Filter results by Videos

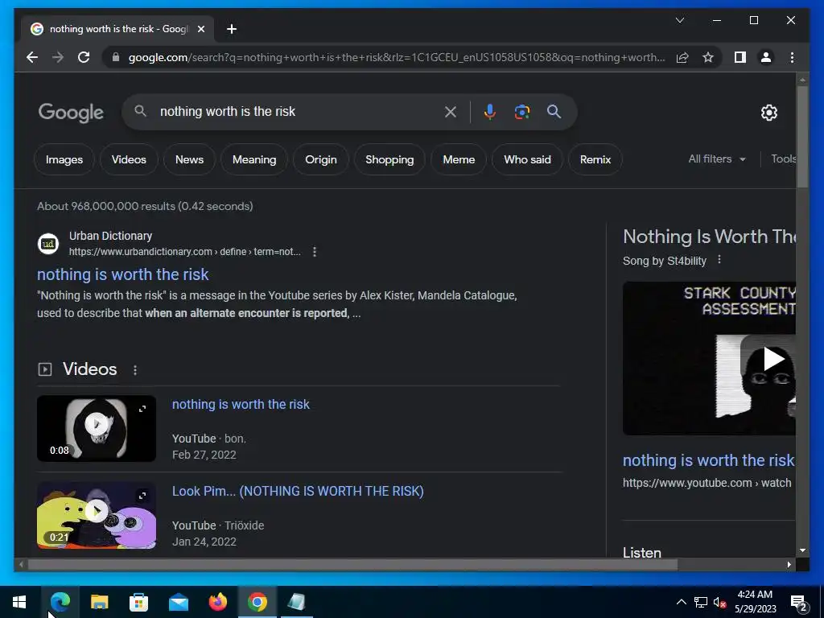pos(129,159)
